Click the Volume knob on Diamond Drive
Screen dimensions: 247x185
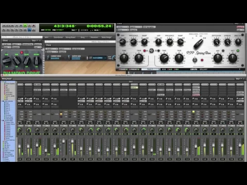tap(37, 61)
